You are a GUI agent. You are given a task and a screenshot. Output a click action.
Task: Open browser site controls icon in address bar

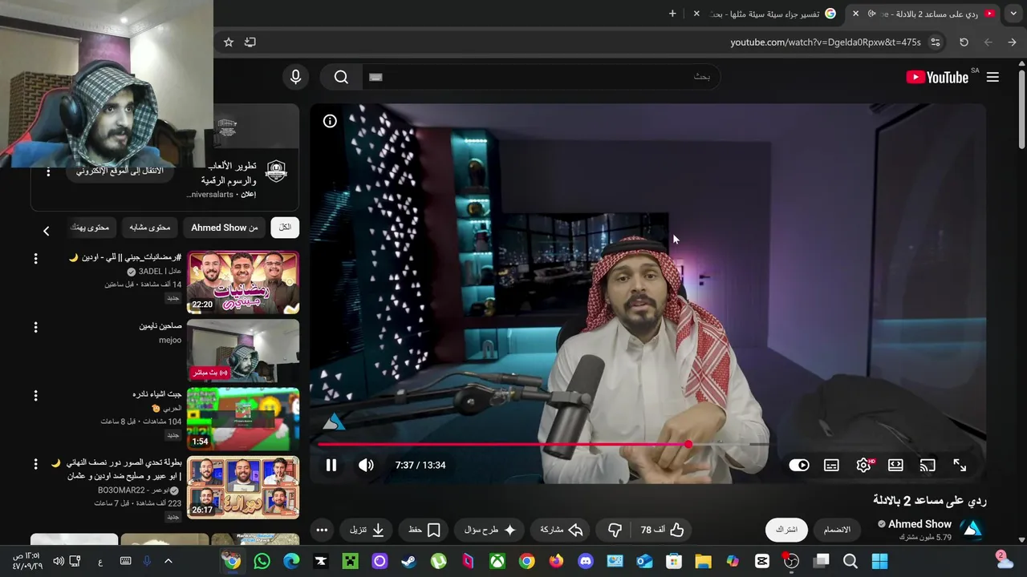tap(936, 42)
